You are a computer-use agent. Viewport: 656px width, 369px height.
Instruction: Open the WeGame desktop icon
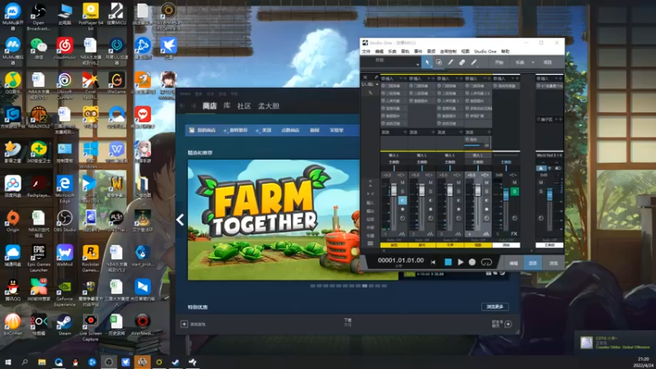pyautogui.click(x=116, y=83)
